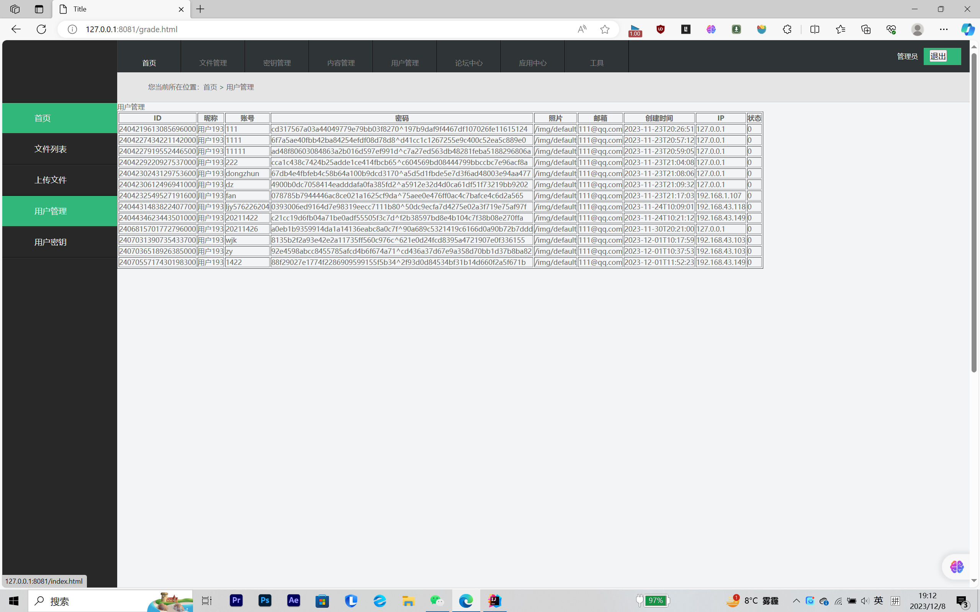Image resolution: width=980 pixels, height=612 pixels.
Task: Click the favorite star in the address bar
Action: pos(605,29)
